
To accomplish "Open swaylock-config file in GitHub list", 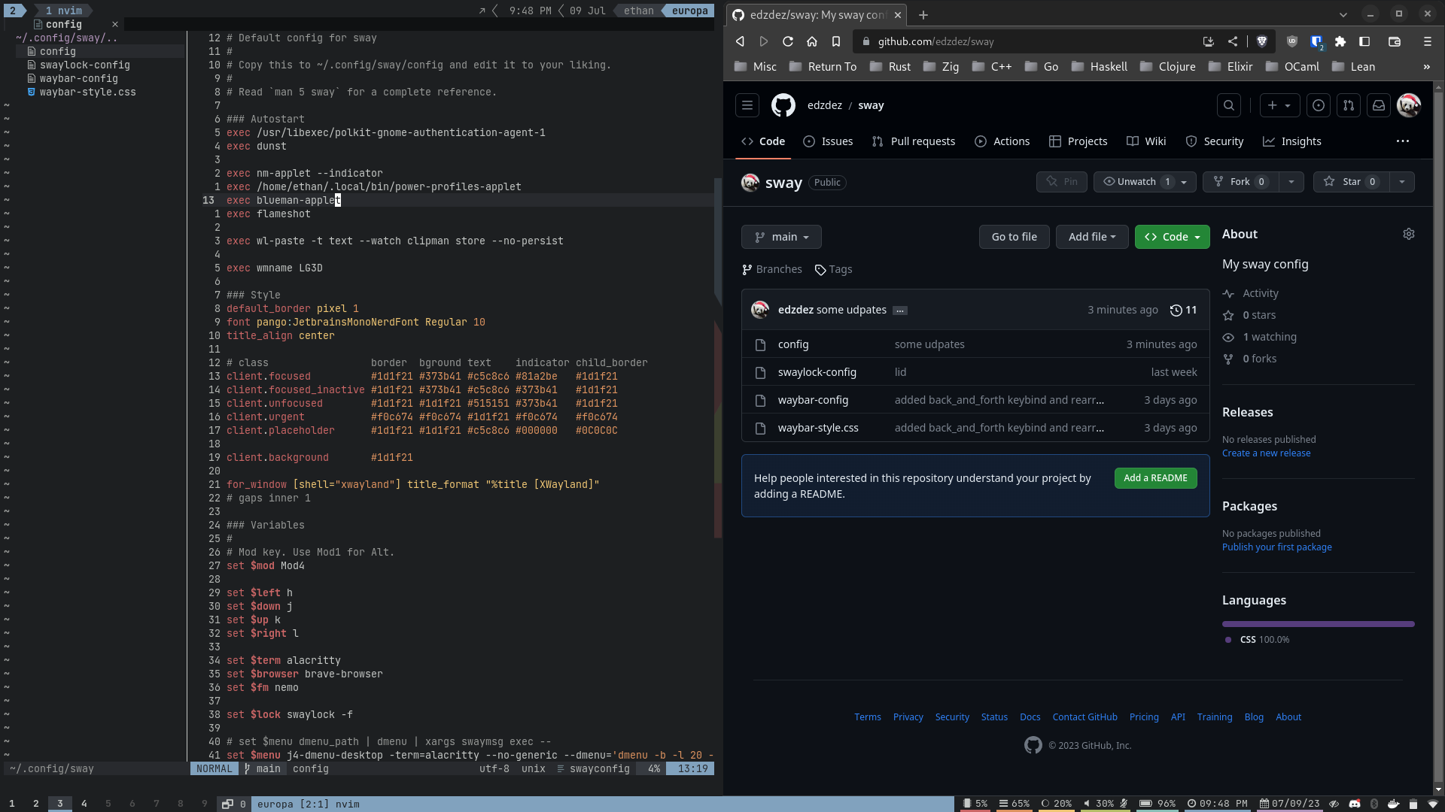I will pos(817,372).
